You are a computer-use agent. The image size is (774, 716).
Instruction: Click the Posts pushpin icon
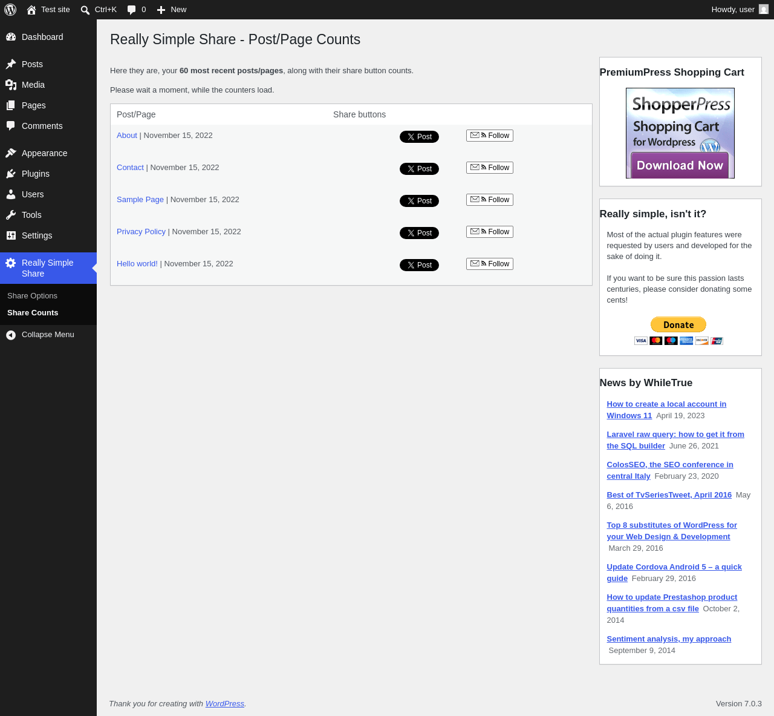(11, 64)
